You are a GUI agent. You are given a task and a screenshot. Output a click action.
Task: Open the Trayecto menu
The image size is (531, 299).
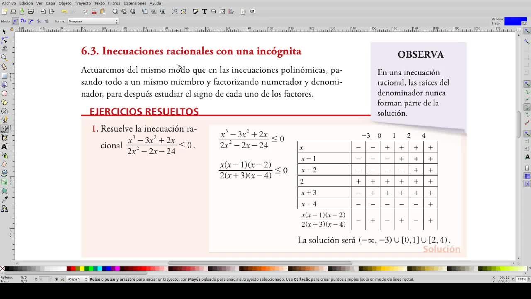tap(83, 3)
